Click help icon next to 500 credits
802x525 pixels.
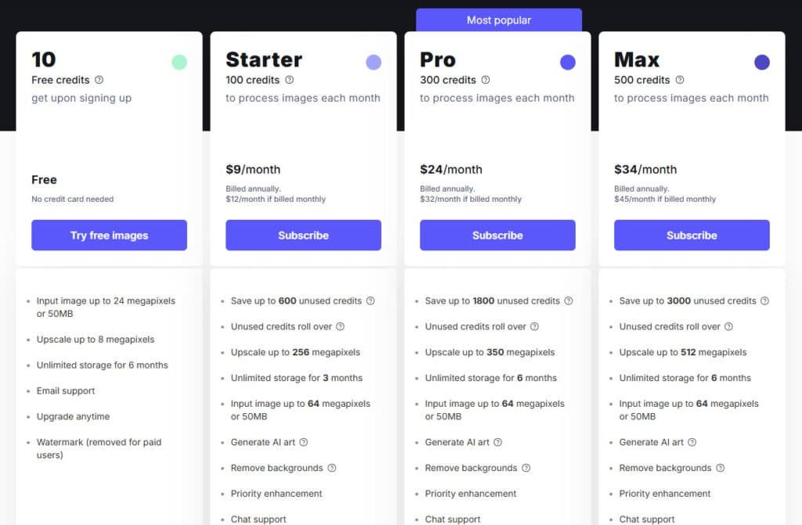pyautogui.click(x=680, y=80)
